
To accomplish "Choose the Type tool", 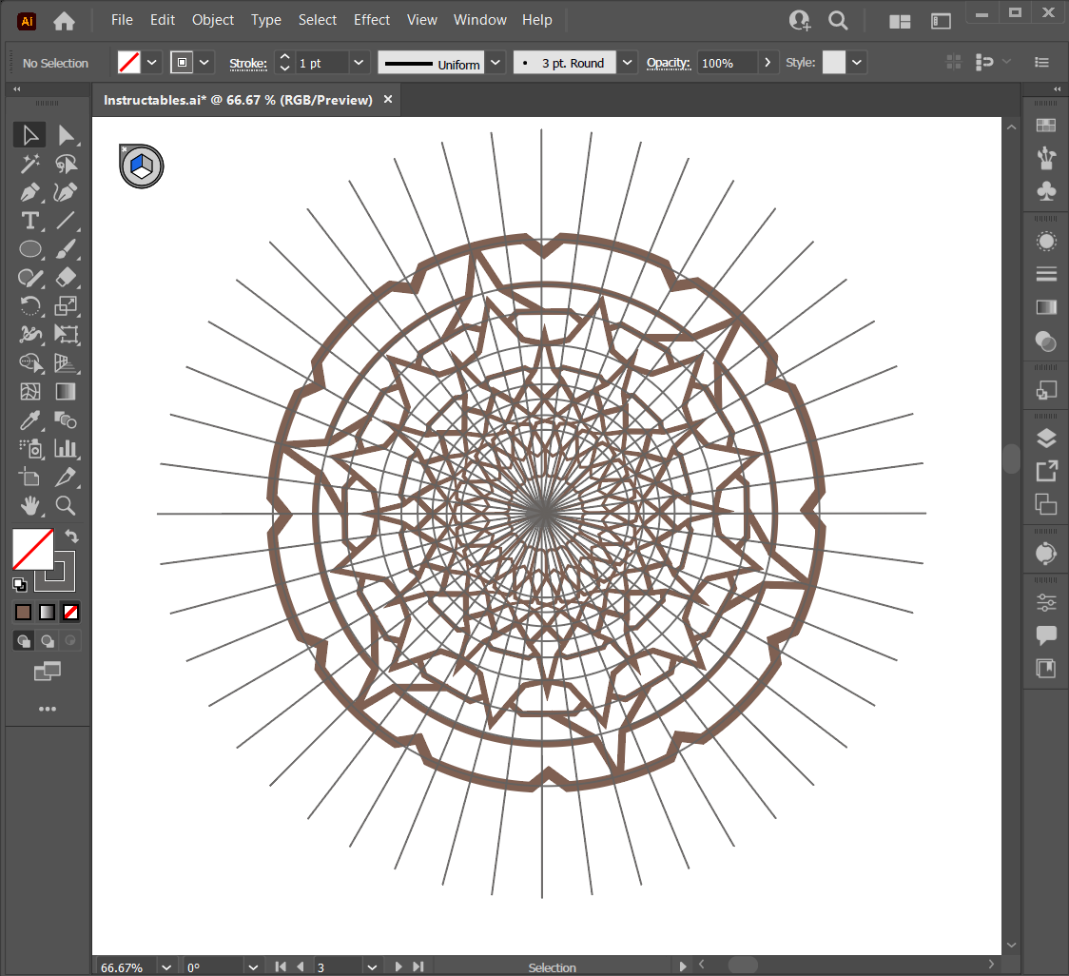I will pos(30,221).
